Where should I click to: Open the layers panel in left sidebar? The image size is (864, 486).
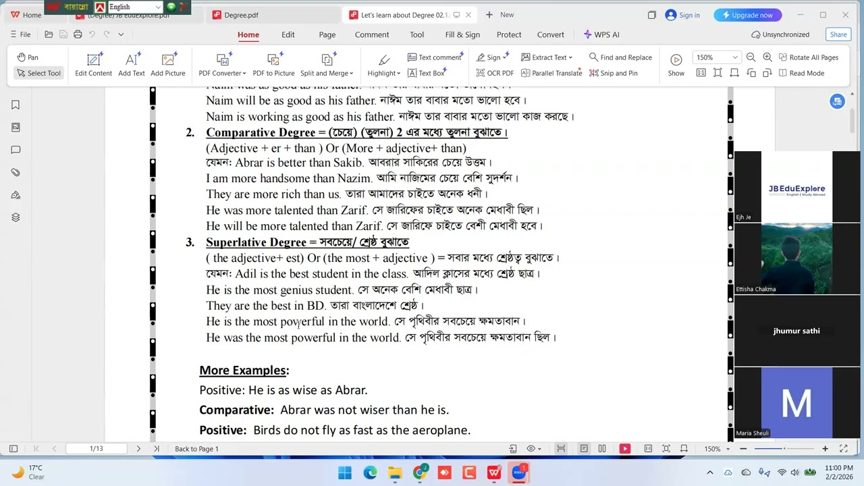tap(16, 217)
